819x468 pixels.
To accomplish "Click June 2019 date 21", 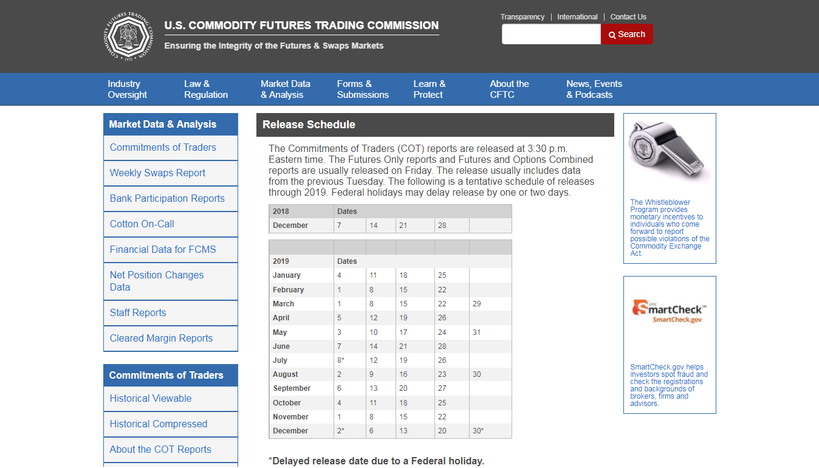I will click(x=403, y=346).
